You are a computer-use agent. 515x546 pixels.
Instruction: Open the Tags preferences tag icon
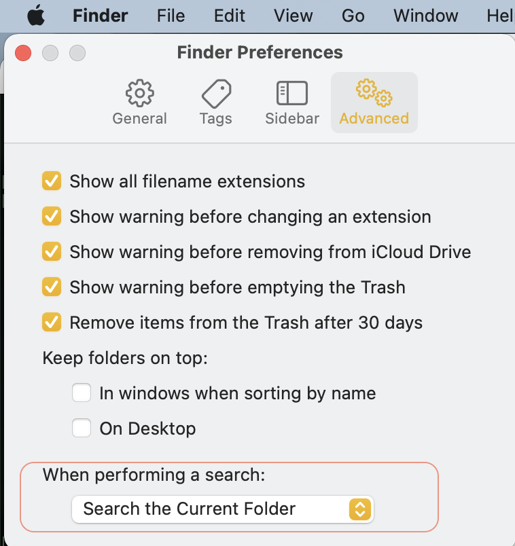click(x=216, y=94)
